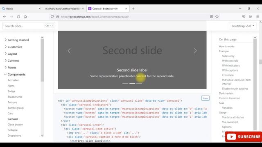Bookmark this page with the star icon

pos(217,17)
